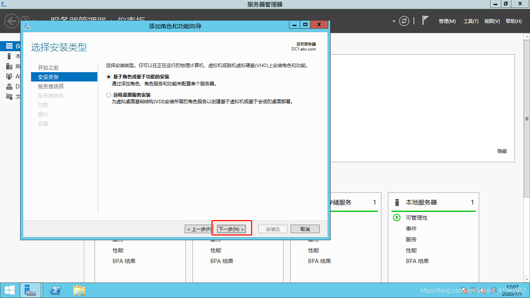Switch the 英 input method indicator
This screenshot has width=530, height=298.
493,290
